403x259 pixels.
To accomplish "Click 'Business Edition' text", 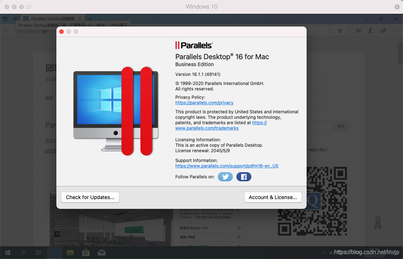I will pyautogui.click(x=195, y=64).
